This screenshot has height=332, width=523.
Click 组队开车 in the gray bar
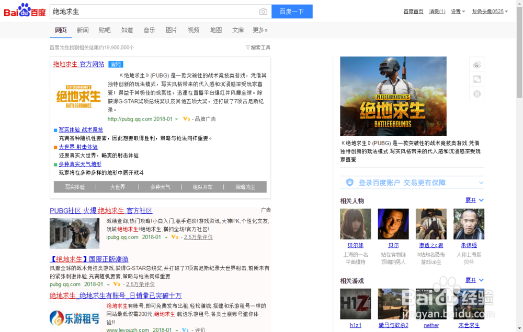point(202,187)
